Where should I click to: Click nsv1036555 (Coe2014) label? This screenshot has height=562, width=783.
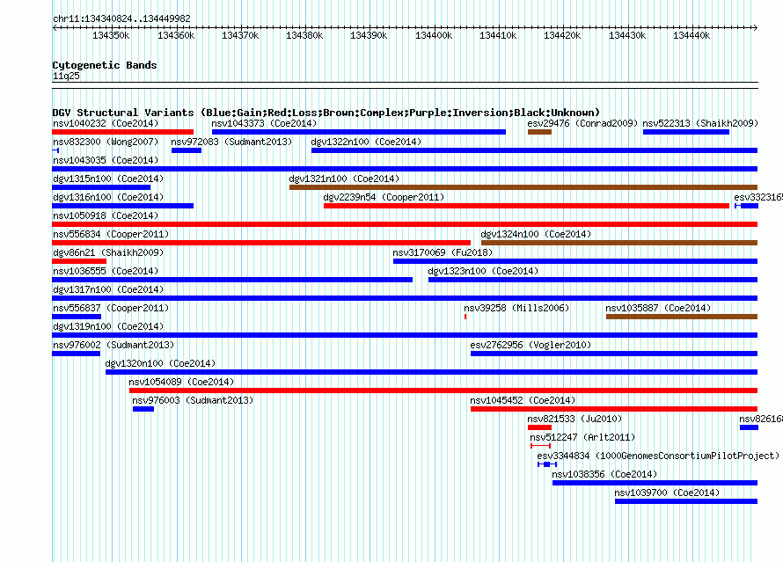(106, 271)
